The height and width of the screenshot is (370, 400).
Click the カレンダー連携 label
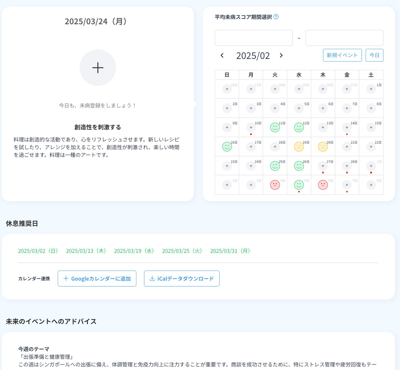34,278
